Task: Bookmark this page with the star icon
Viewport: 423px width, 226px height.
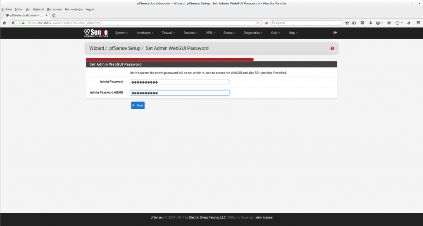Action: point(347,23)
